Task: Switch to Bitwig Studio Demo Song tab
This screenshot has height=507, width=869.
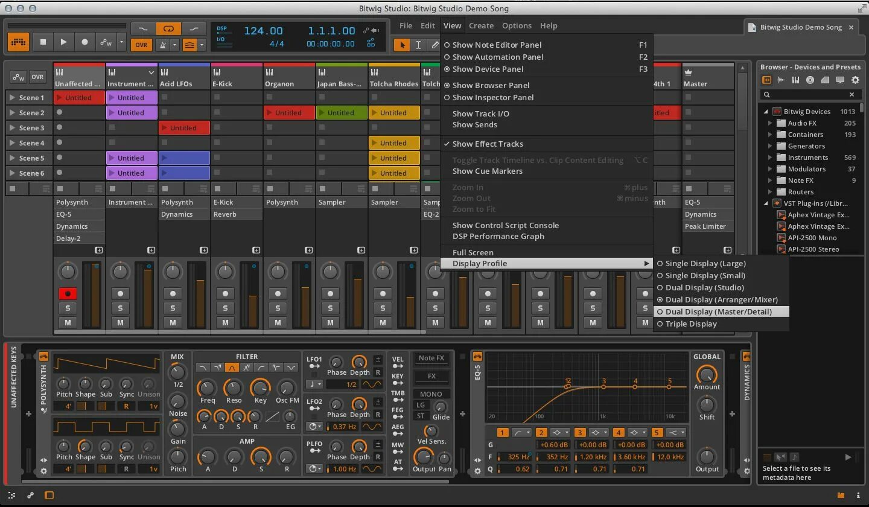Action: point(801,27)
